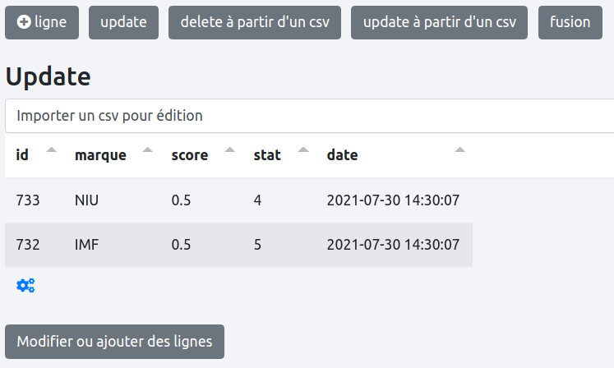The image size is (614, 368).
Task: Sort table by score column arrow
Action: click(229, 150)
